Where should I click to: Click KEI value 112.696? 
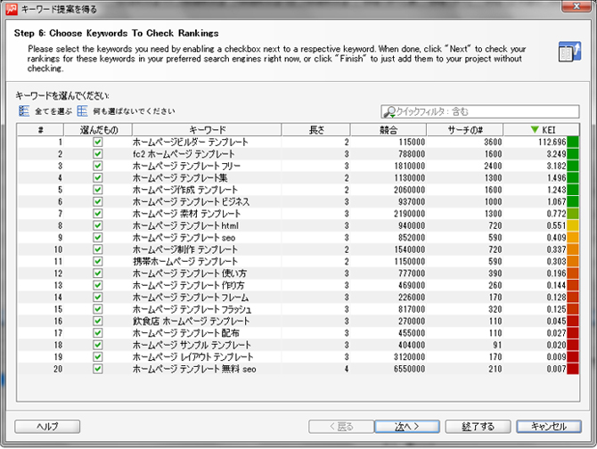point(552,142)
